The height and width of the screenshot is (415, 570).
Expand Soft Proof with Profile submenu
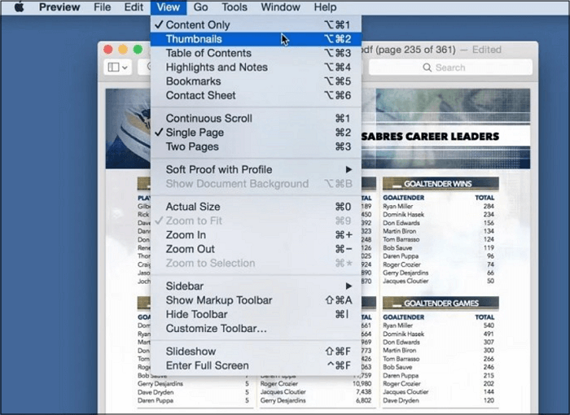click(x=256, y=170)
